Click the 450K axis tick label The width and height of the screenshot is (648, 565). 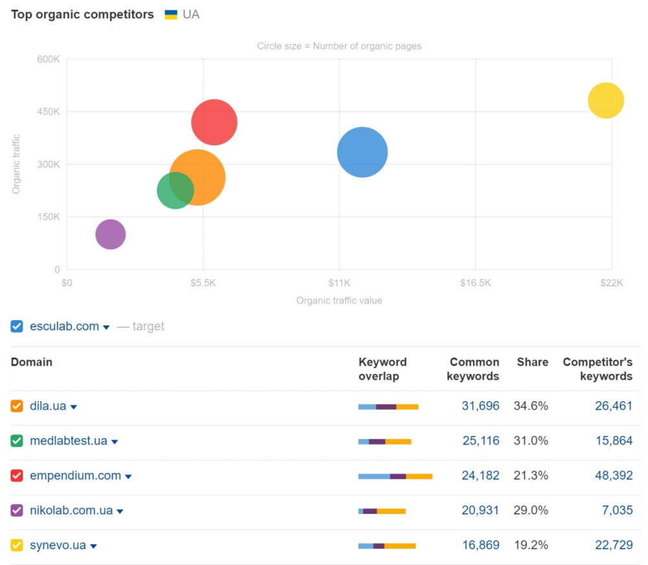[x=49, y=111]
